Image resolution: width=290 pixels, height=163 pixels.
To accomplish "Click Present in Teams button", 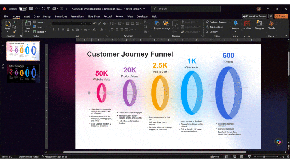I will point(255,16).
